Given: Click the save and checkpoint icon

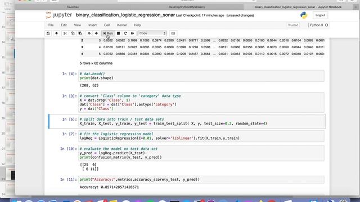Looking at the screenshot, I should click(48, 33).
